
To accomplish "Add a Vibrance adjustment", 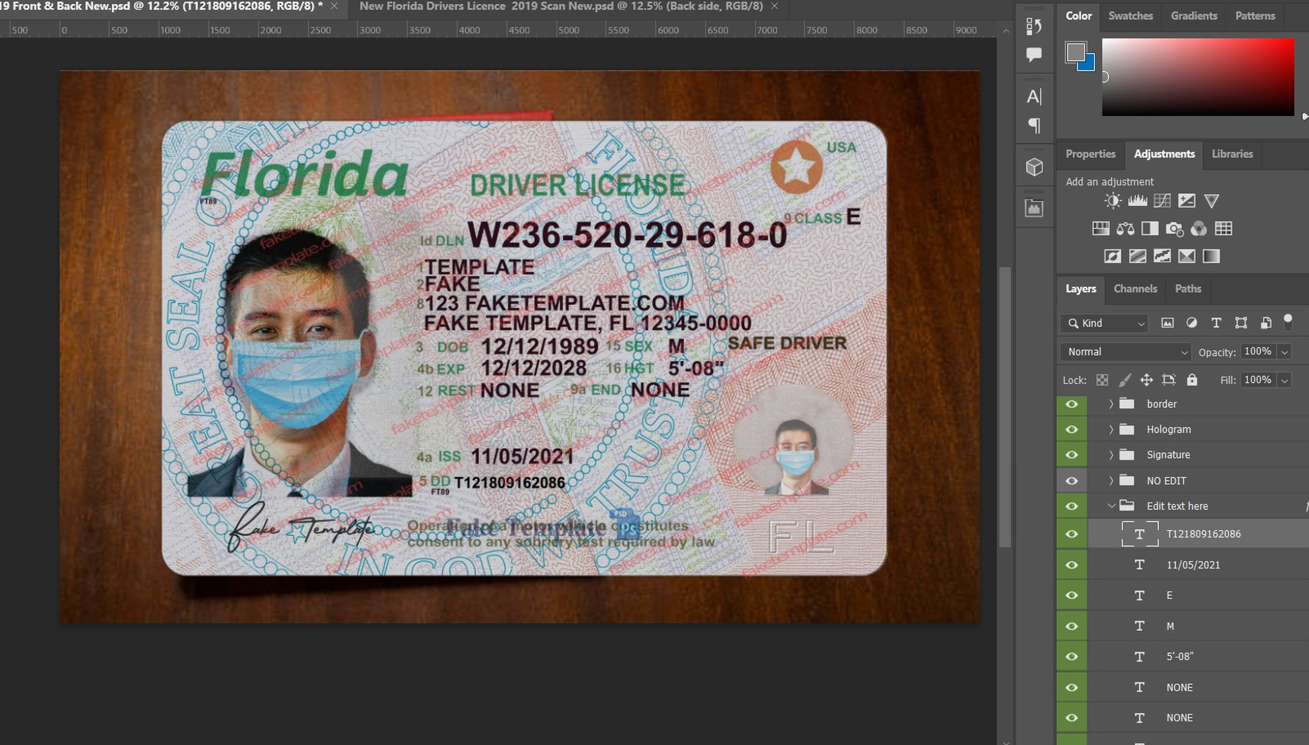I will pos(1212,201).
